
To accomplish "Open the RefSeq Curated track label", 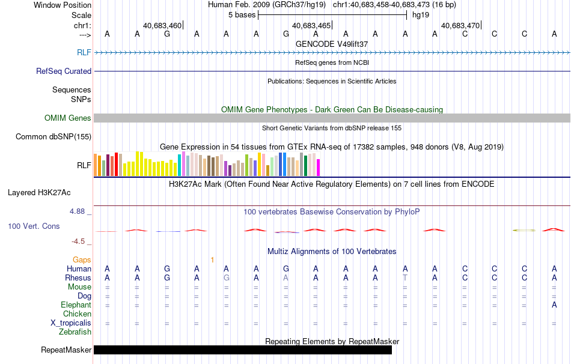I will click(x=63, y=71).
